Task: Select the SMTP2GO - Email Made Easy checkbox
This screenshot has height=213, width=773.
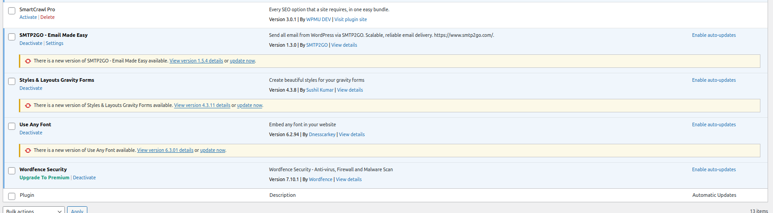Action: pyautogui.click(x=12, y=36)
